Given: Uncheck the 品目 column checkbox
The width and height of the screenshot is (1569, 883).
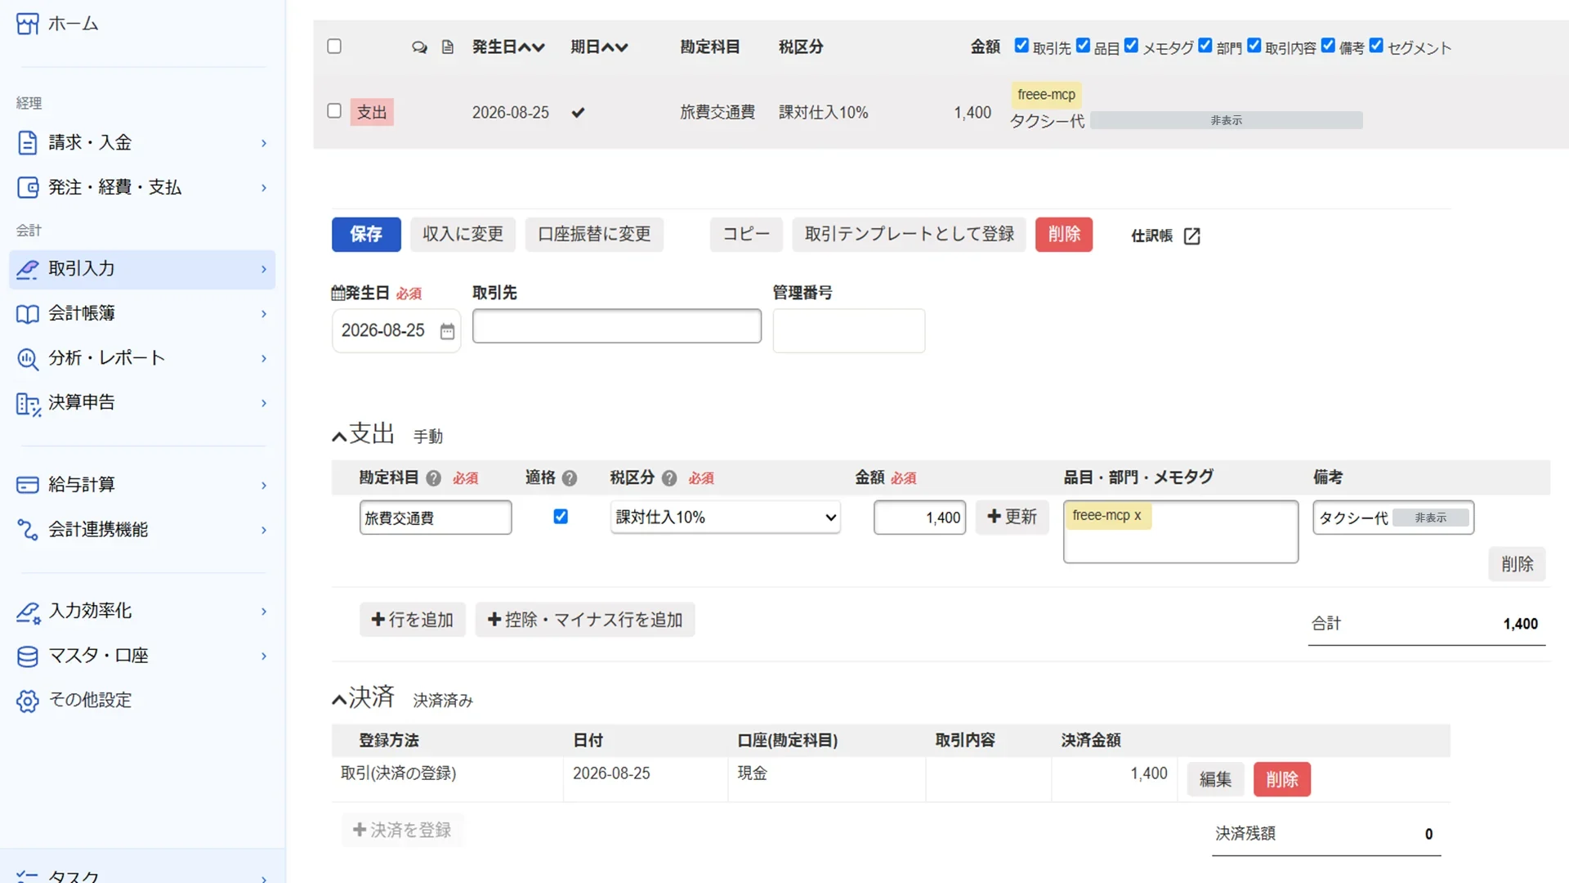Looking at the screenshot, I should pos(1083,46).
